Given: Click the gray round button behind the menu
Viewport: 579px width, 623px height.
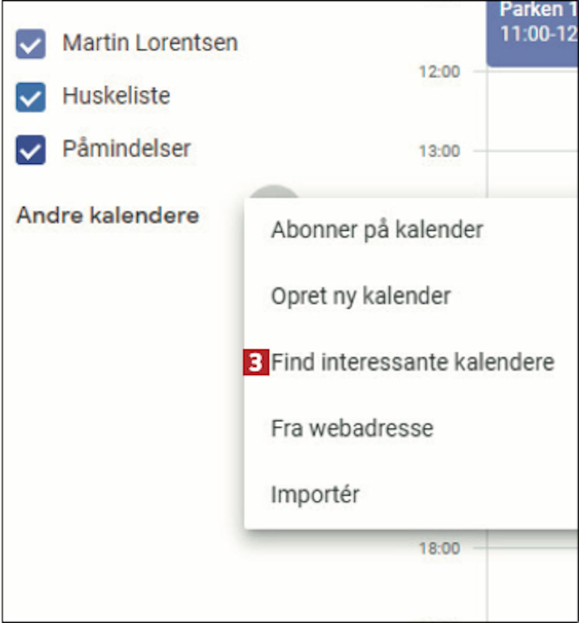Looking at the screenshot, I should click(x=274, y=192).
